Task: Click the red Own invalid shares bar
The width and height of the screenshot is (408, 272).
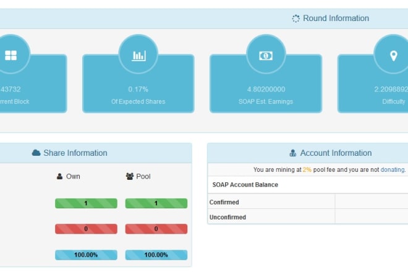Action: pyautogui.click(x=86, y=229)
